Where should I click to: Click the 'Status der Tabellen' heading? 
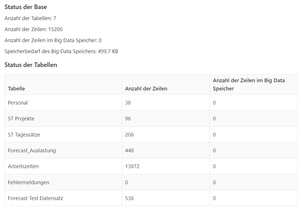click(x=31, y=65)
